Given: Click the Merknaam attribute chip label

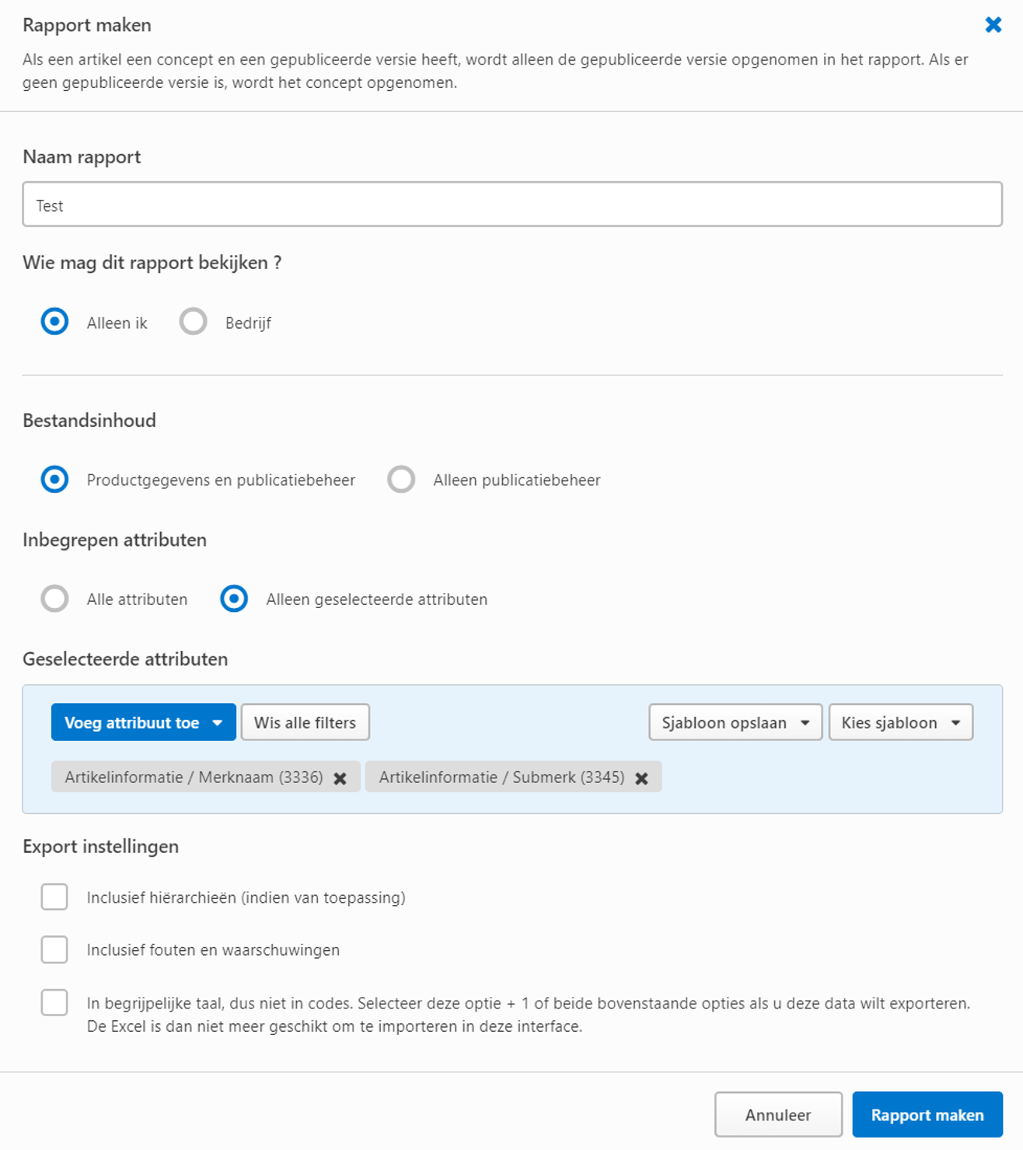Looking at the screenshot, I should [x=194, y=777].
